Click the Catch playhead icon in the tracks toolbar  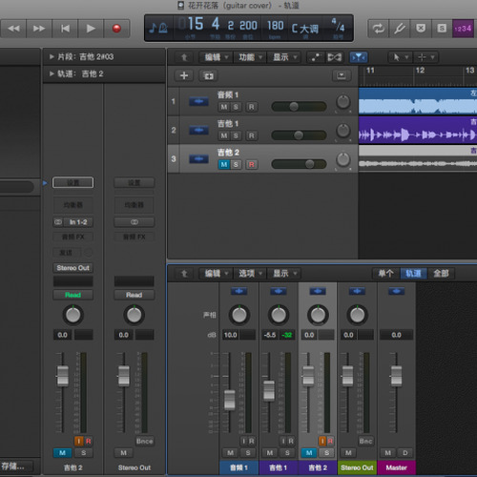359,57
